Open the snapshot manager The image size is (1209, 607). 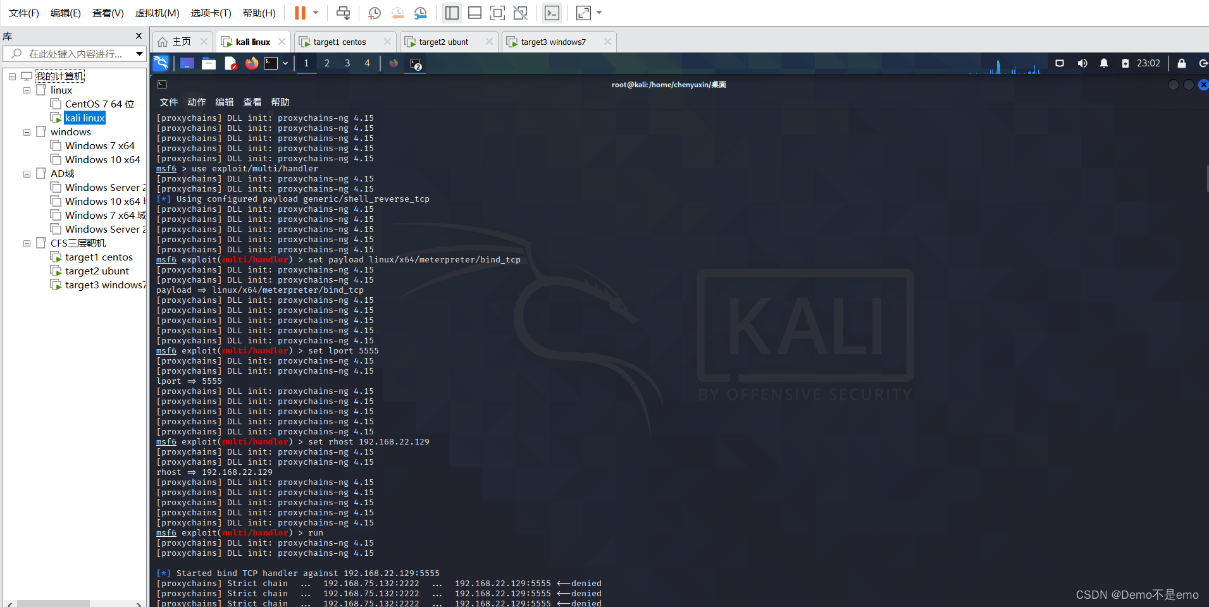(420, 13)
